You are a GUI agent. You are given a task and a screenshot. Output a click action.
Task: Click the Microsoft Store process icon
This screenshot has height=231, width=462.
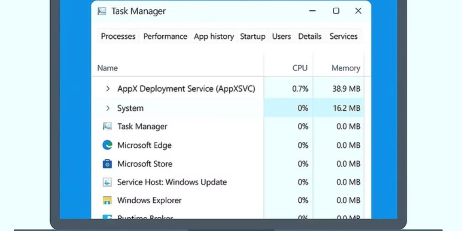[x=107, y=164]
